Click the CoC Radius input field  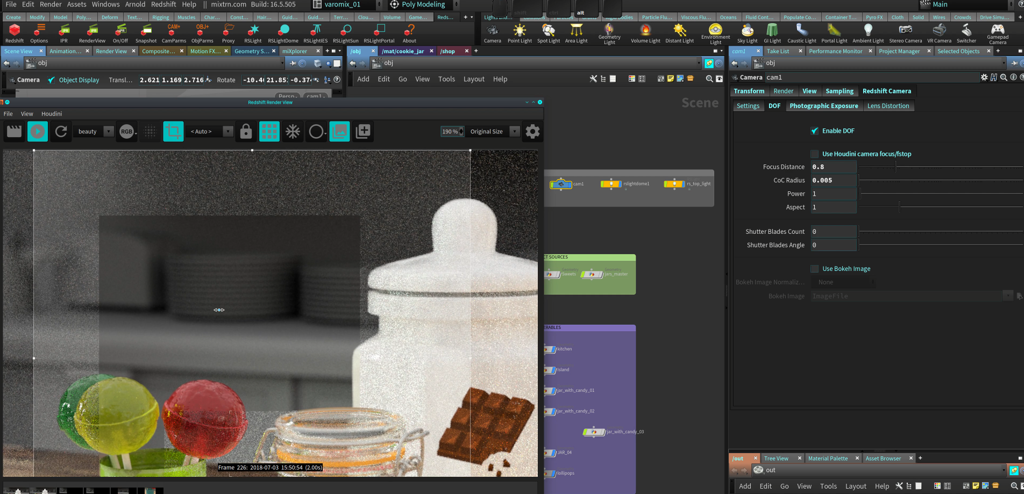833,181
